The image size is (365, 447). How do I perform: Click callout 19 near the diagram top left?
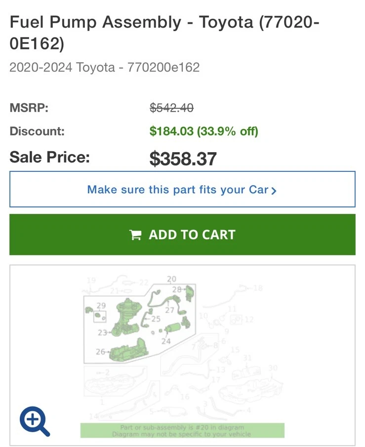click(90, 280)
